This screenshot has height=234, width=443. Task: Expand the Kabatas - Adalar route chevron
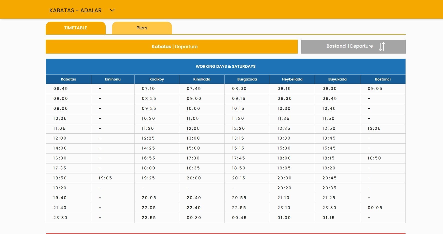[x=112, y=10]
